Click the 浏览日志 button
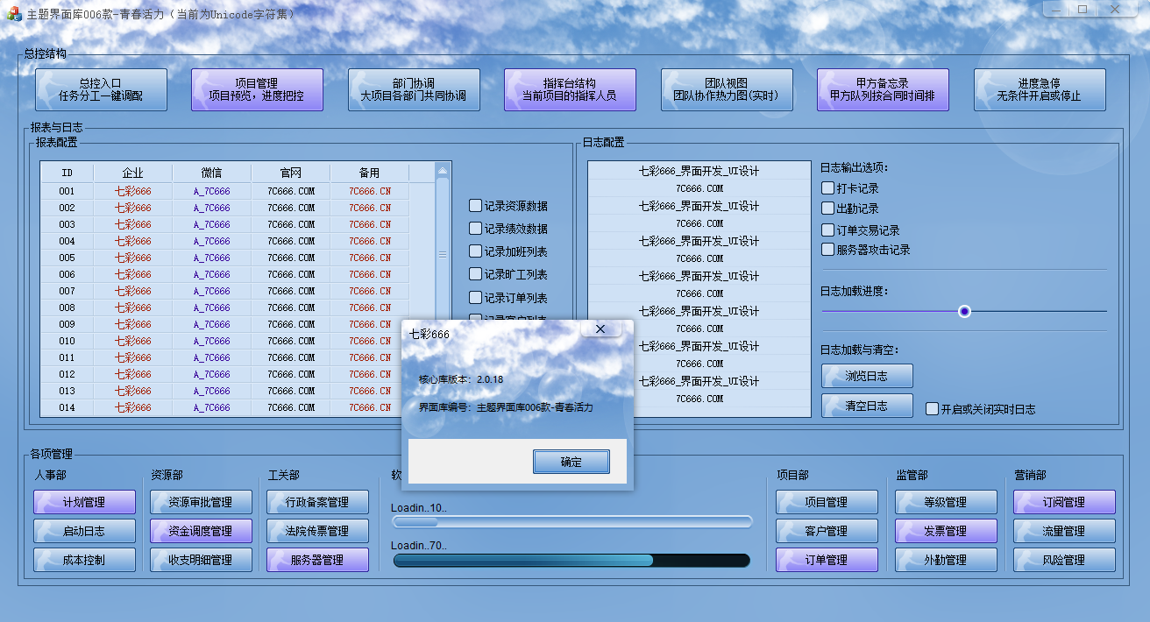 (867, 376)
